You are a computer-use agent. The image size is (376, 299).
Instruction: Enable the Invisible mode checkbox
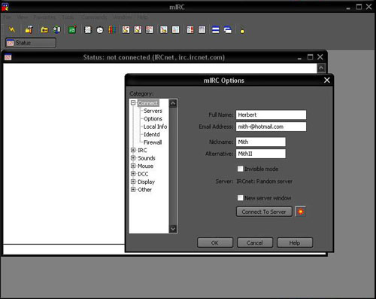tap(240, 169)
